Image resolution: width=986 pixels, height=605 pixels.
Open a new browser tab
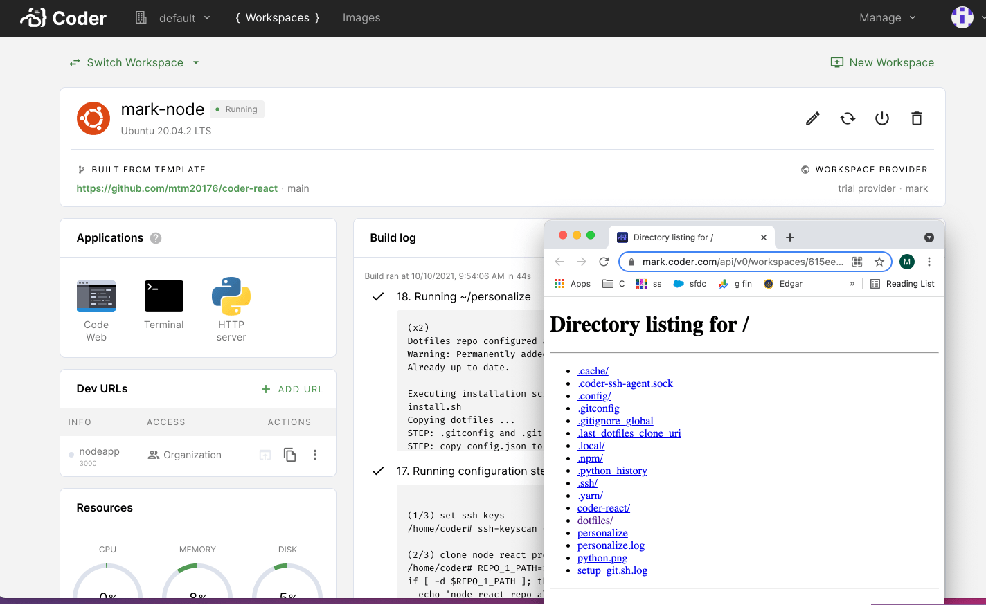click(790, 237)
